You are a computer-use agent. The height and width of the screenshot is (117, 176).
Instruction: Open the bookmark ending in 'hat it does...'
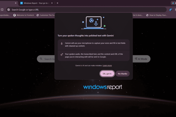click(x=138, y=15)
